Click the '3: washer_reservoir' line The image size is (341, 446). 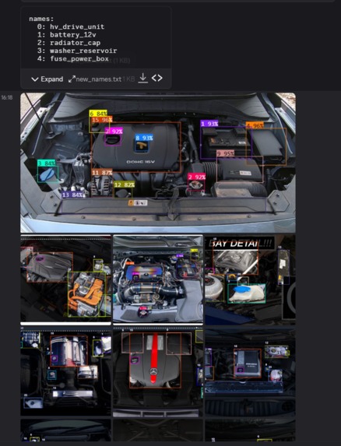pos(77,51)
